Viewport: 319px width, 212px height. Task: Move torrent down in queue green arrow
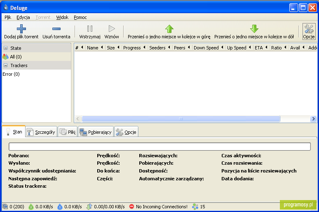(x=254, y=29)
